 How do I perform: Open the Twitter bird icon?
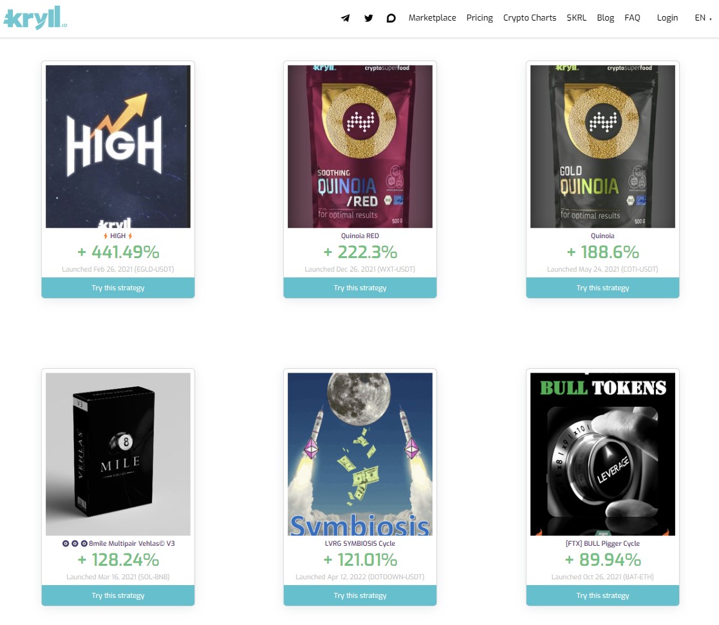(368, 18)
